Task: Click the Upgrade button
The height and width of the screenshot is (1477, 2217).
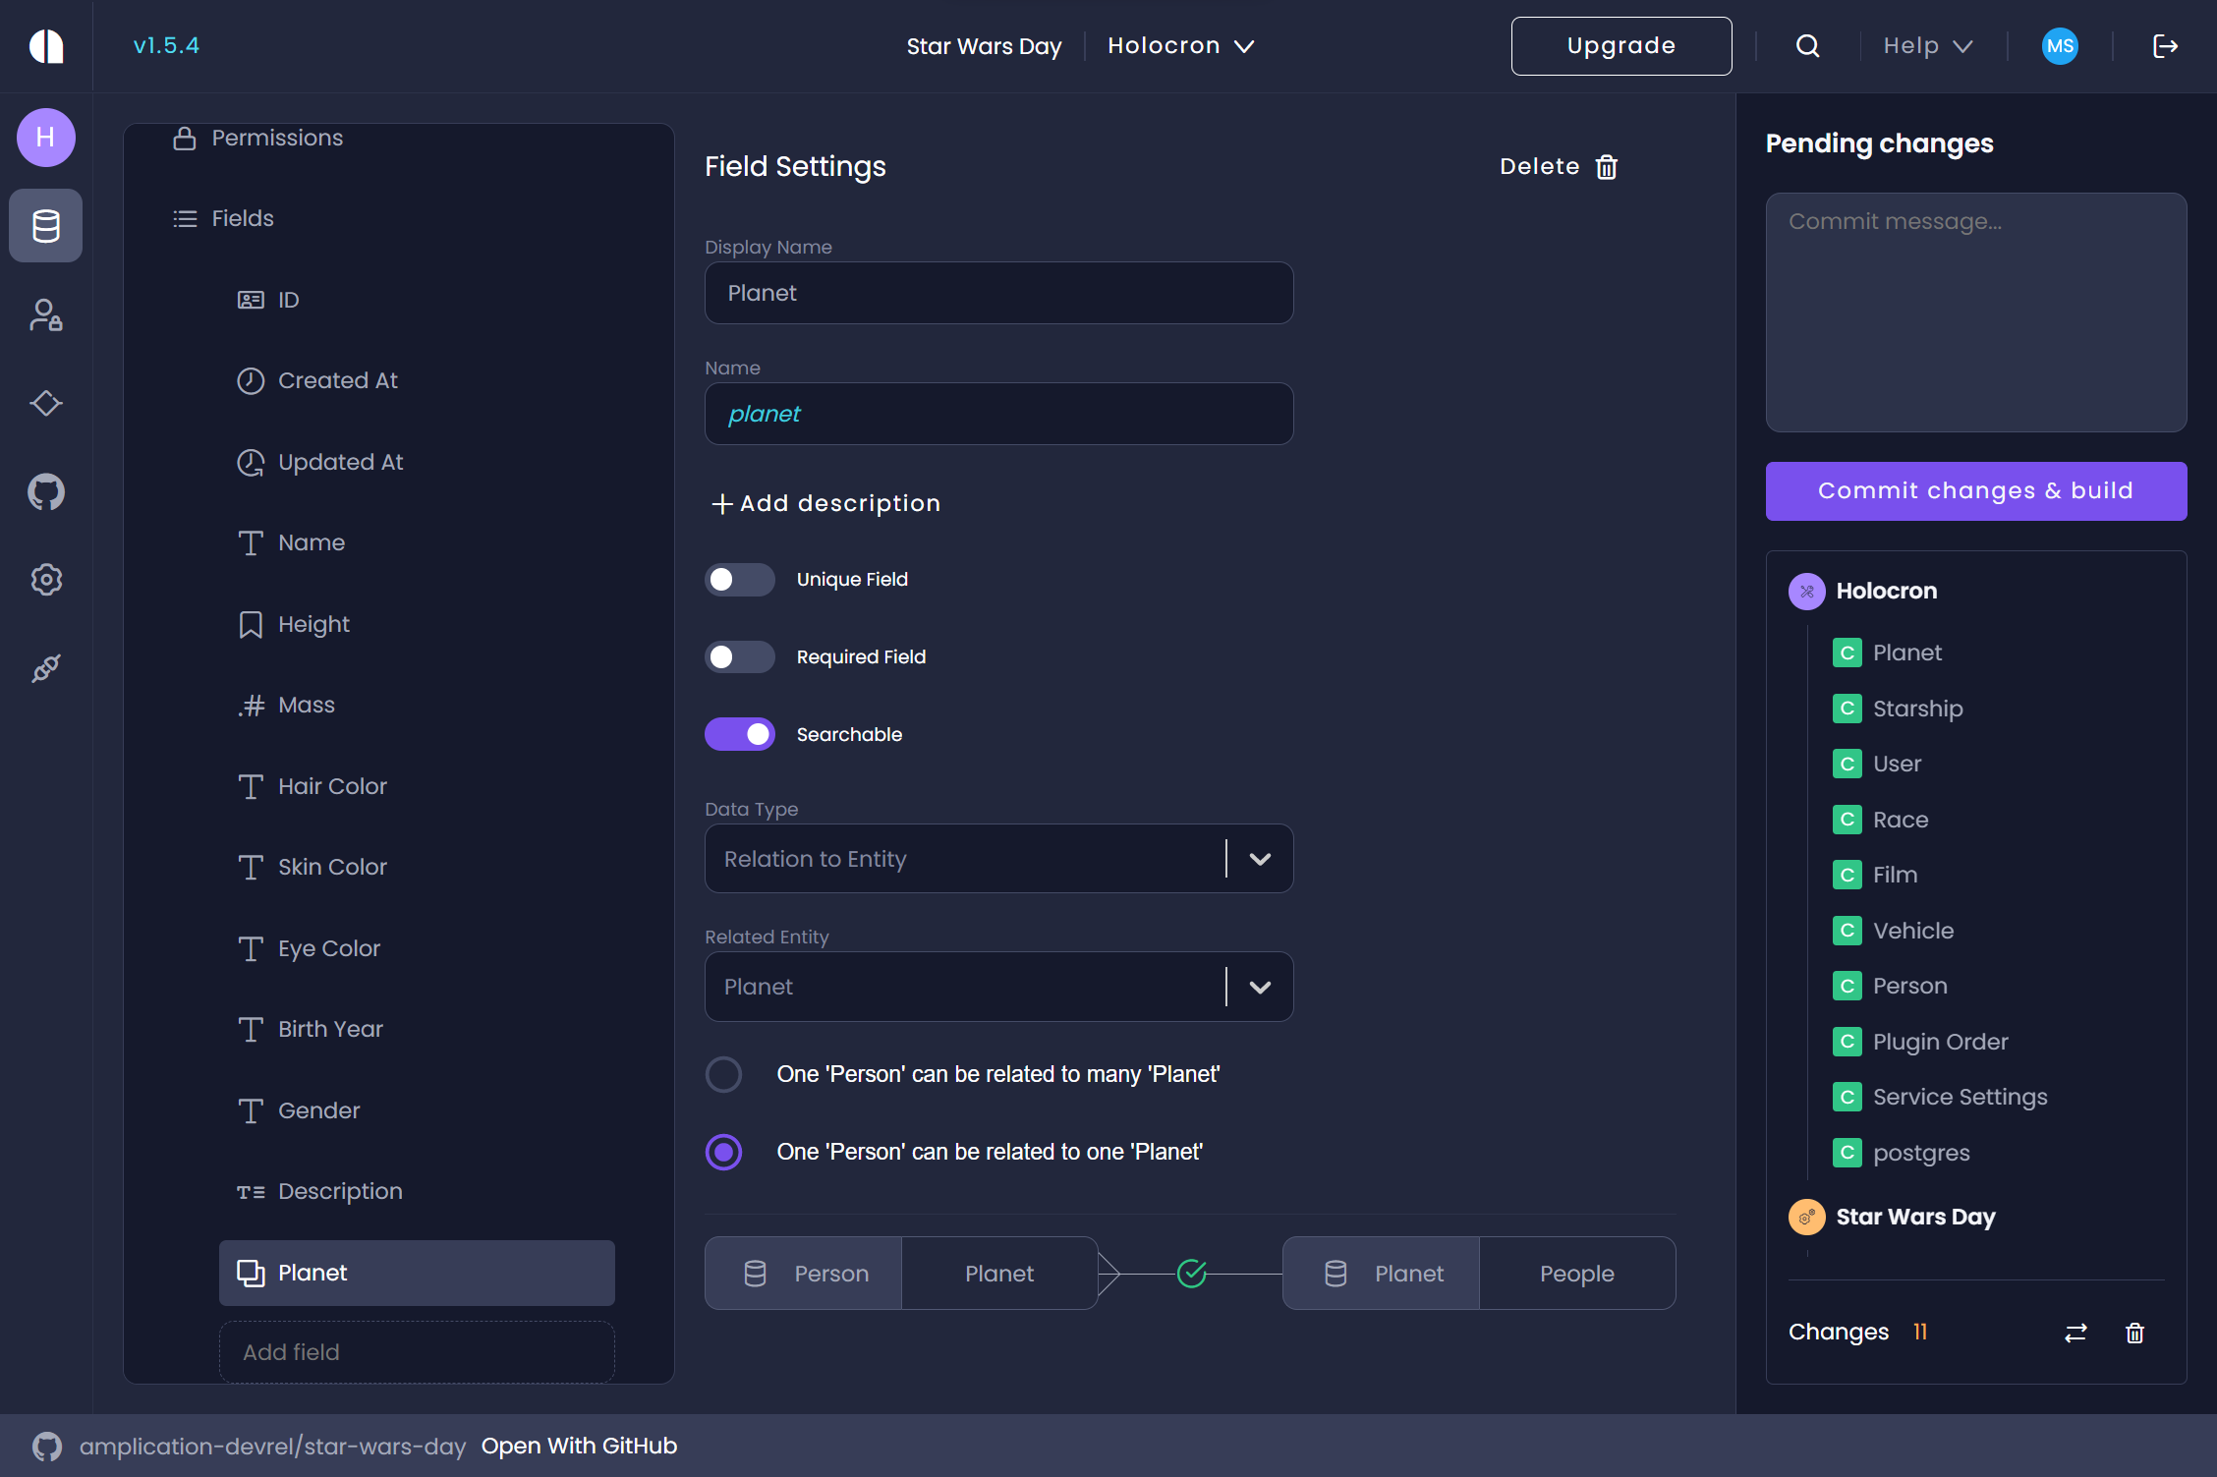Action: 1621,46
